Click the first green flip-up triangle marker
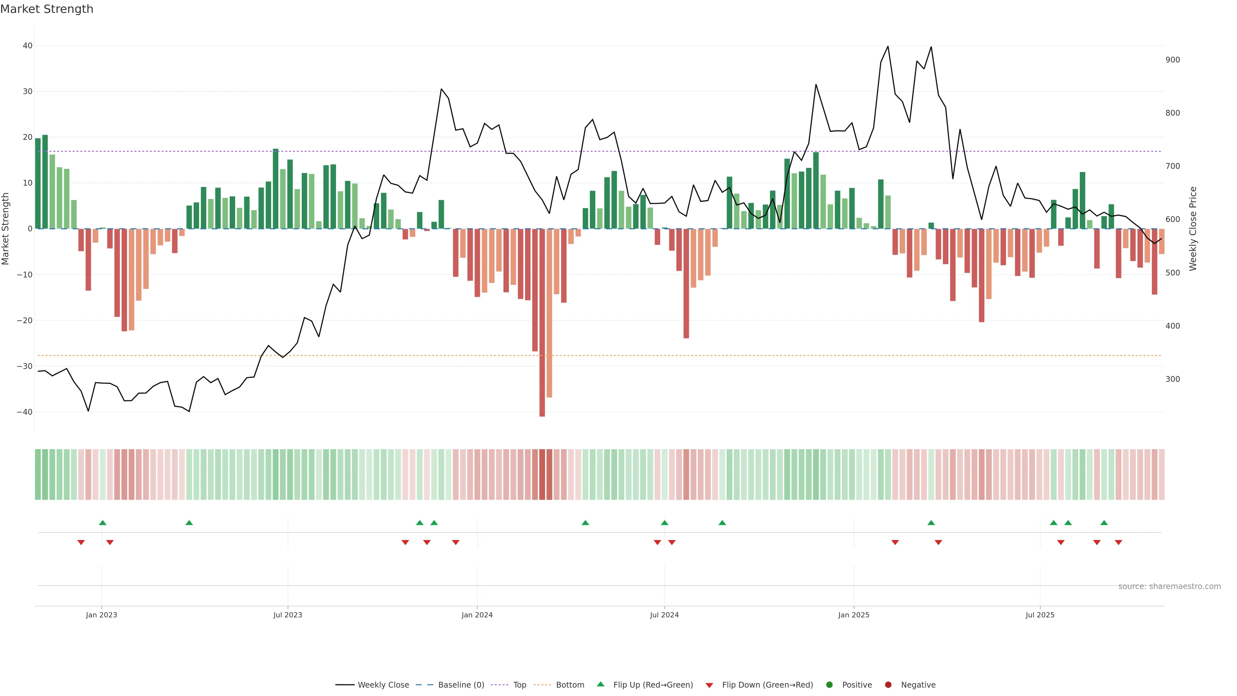 point(102,523)
